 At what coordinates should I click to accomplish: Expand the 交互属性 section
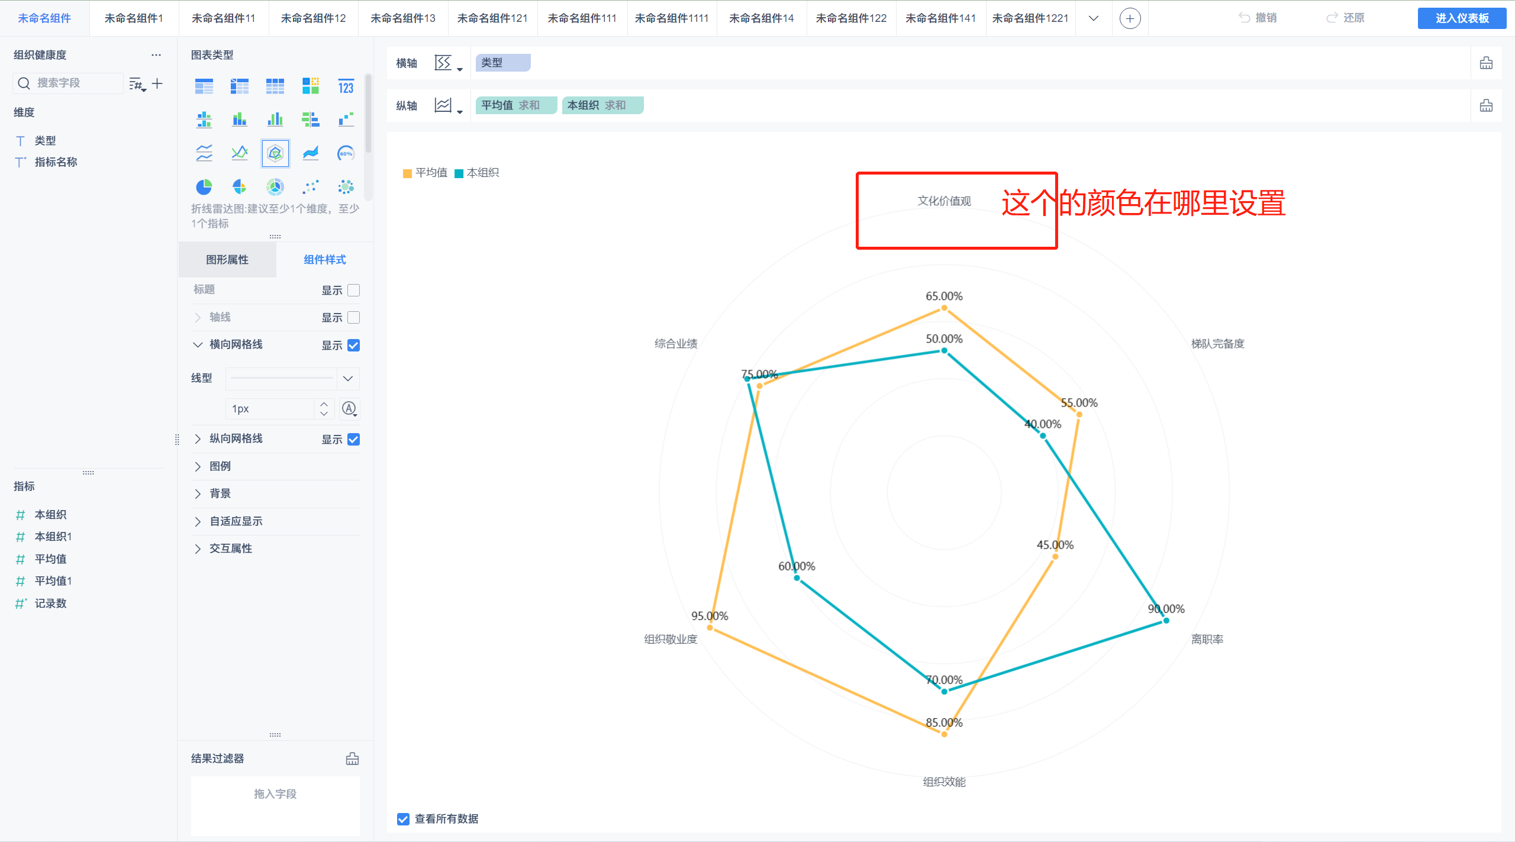coord(198,549)
